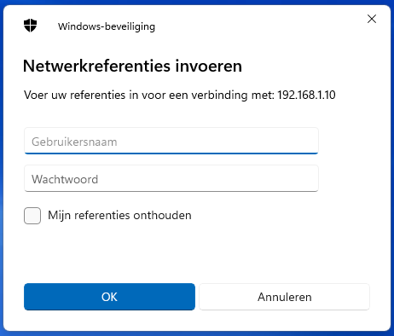This screenshot has width=394, height=336.
Task: Click the Voer uw referenties in instruction
Action: tap(180, 95)
